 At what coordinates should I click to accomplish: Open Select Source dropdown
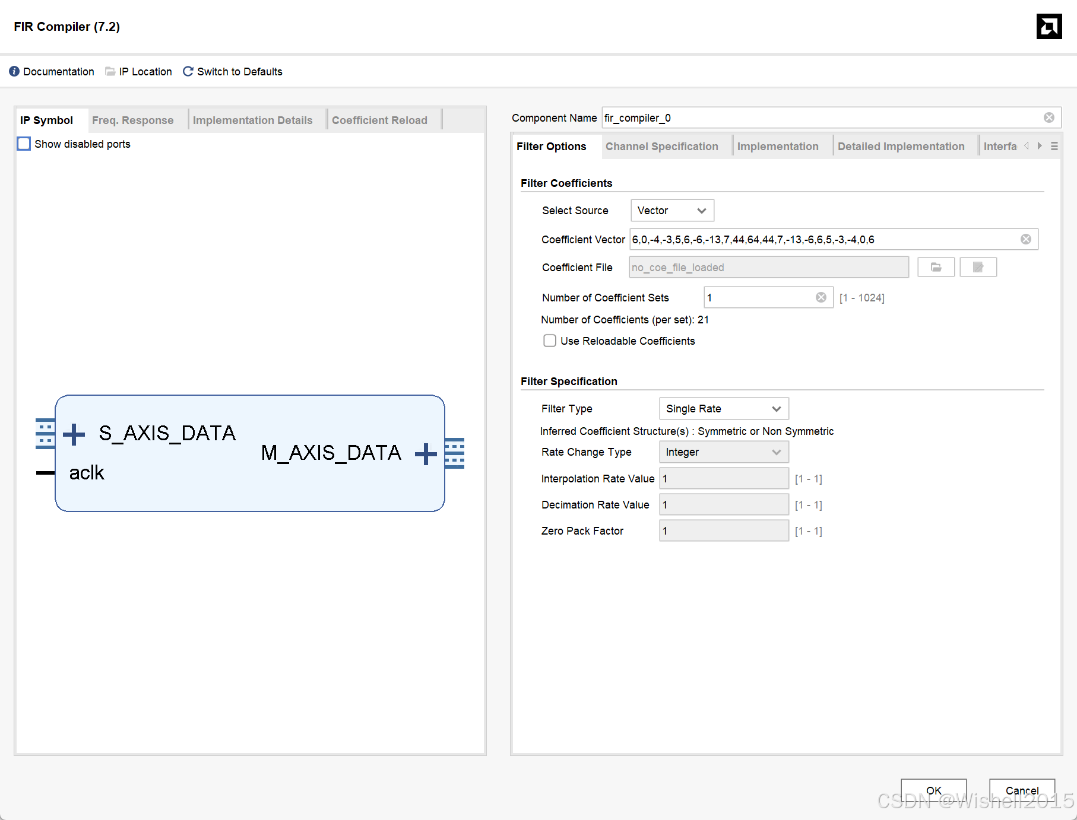(672, 211)
